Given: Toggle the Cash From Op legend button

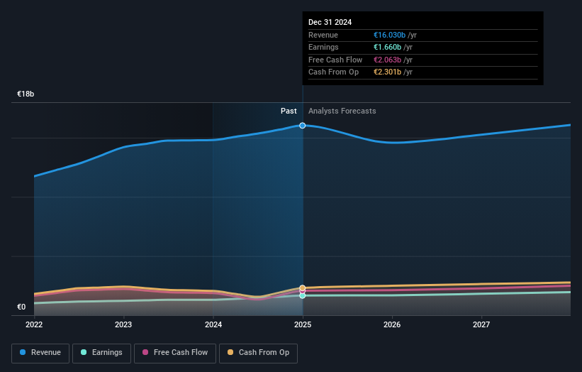Looking at the screenshot, I should [x=258, y=353].
